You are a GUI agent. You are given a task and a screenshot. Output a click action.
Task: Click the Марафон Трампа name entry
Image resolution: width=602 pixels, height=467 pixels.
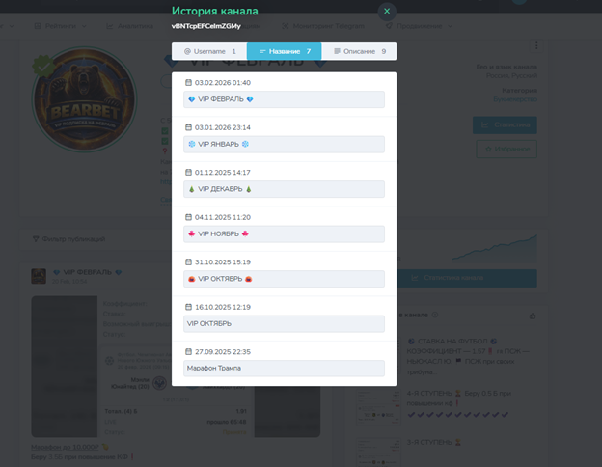pyautogui.click(x=284, y=368)
